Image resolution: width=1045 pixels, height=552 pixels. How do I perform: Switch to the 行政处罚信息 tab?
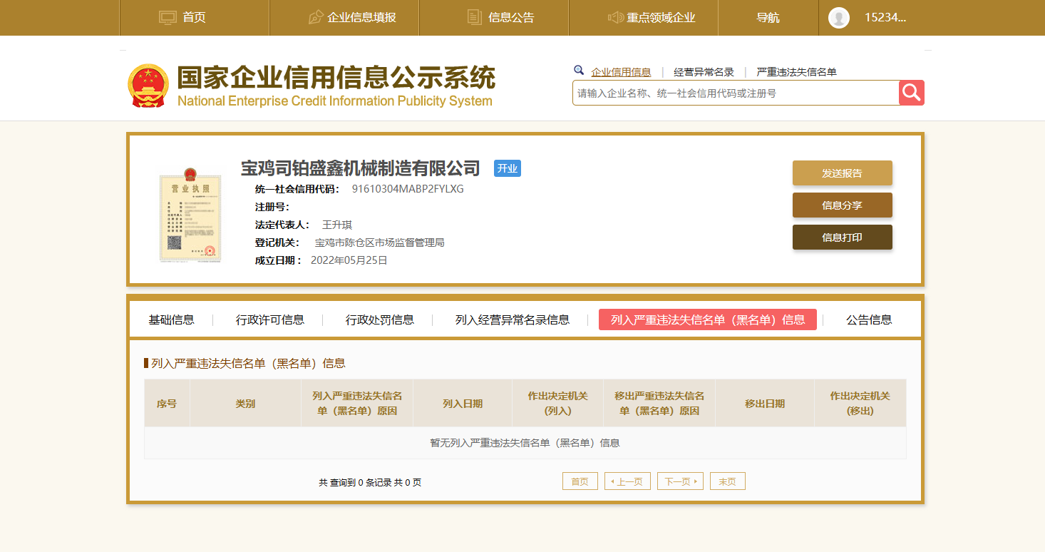point(379,320)
